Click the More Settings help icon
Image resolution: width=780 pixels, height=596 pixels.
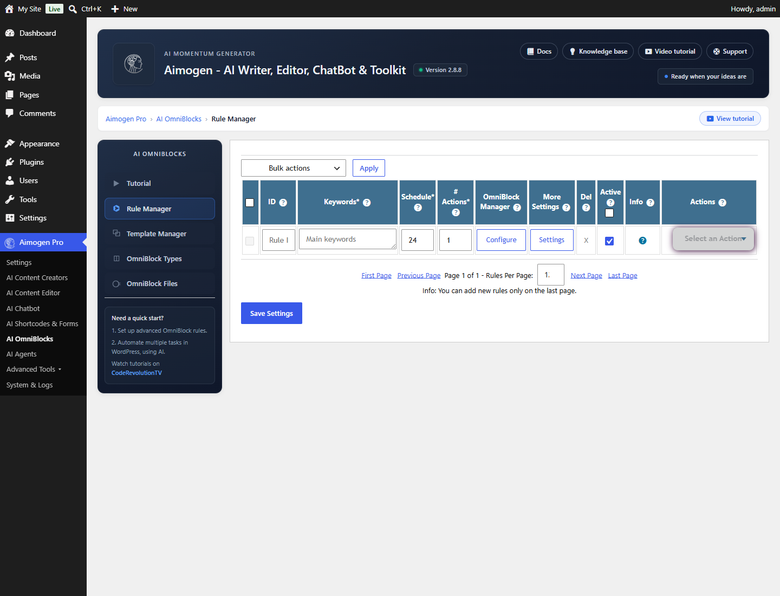566,208
